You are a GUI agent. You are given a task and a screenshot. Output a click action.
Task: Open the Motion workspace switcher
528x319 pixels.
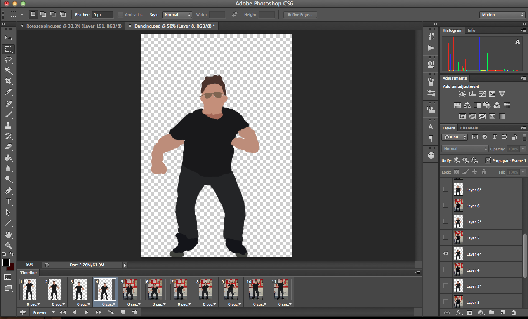point(502,14)
